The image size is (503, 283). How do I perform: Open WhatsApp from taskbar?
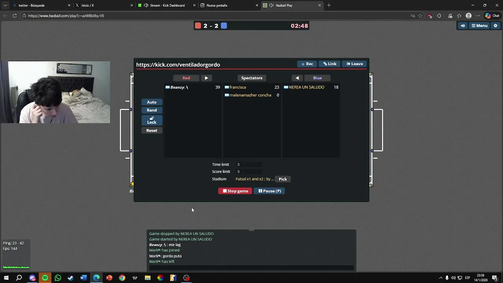(x=58, y=278)
